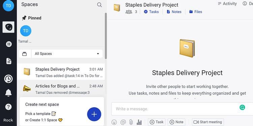The height and width of the screenshot is (126, 253).
Task: Open the Activity panel
Action: [227, 4]
